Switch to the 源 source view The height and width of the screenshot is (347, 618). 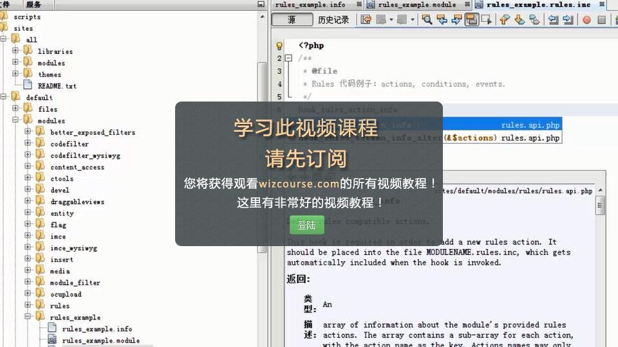click(x=292, y=20)
